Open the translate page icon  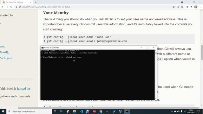[174, 7]
